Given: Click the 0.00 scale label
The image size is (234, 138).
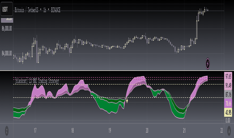Looking at the screenshot, I should point(228,120).
